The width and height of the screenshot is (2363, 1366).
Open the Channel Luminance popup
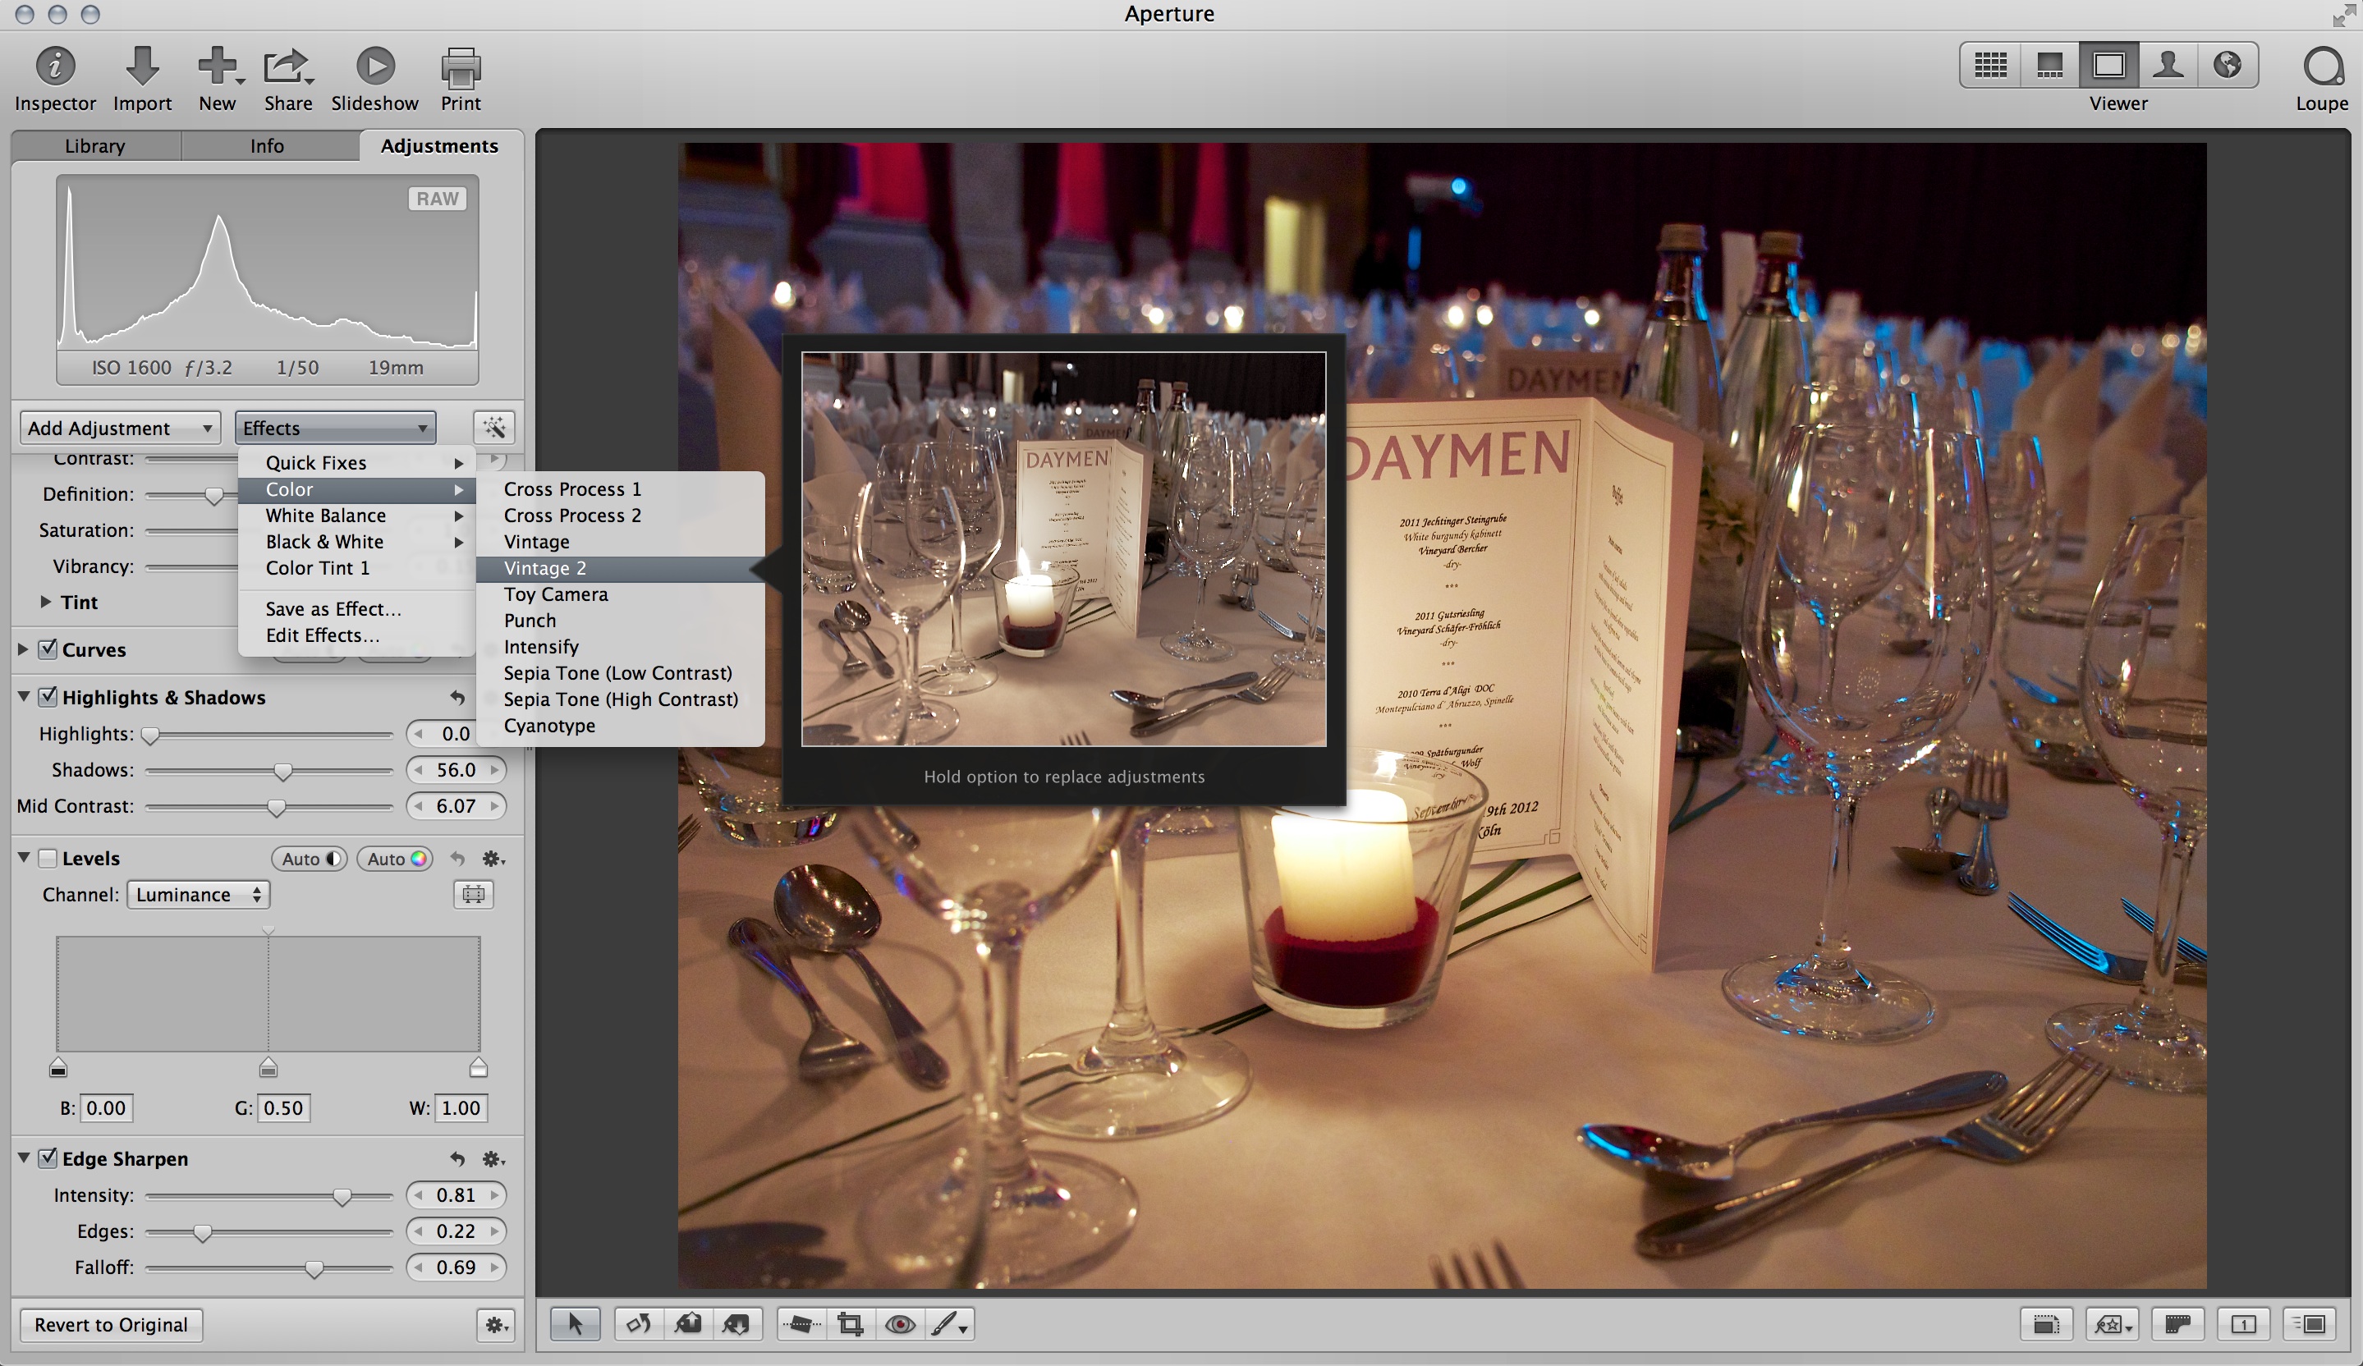(198, 895)
